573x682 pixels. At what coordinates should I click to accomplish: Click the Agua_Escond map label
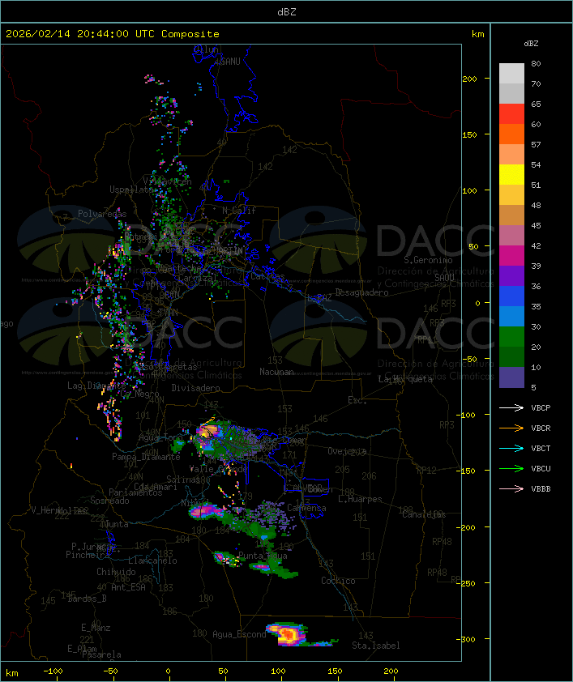(239, 634)
